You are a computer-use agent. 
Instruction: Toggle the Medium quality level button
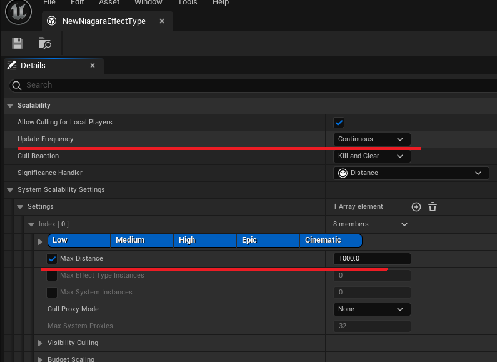point(142,240)
